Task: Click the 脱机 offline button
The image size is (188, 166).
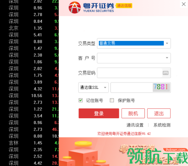Action: tap(133, 114)
